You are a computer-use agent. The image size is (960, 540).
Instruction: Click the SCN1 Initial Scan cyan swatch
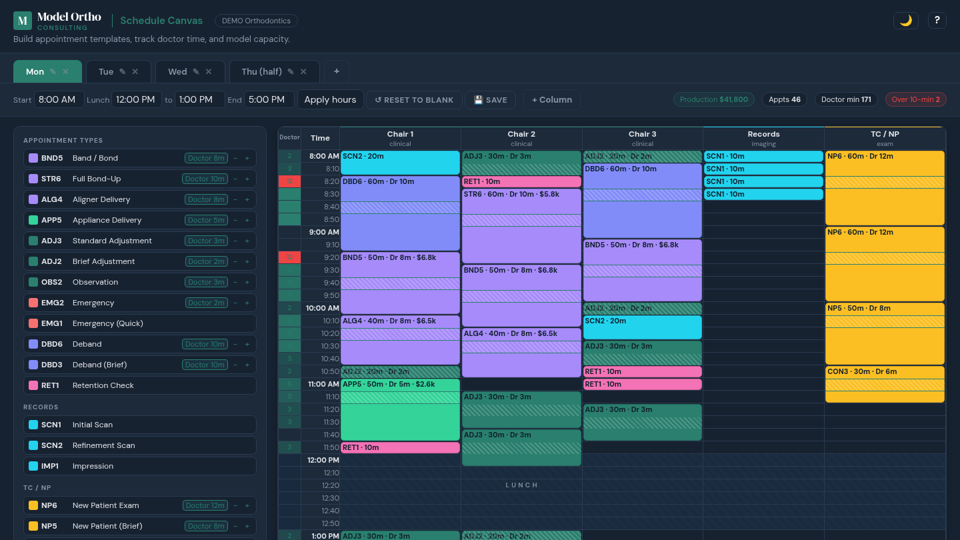(33, 425)
